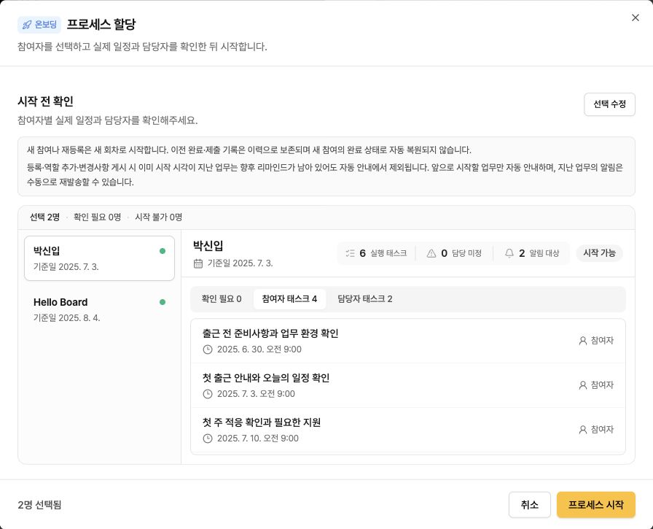Click the 시작 불가 0명 summary text
This screenshot has height=529, width=653.
pyautogui.click(x=158, y=217)
